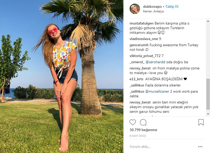Click scrollbar down arrow in comments
Image resolution: width=210 pixels, height=153 pixels.
[208, 114]
